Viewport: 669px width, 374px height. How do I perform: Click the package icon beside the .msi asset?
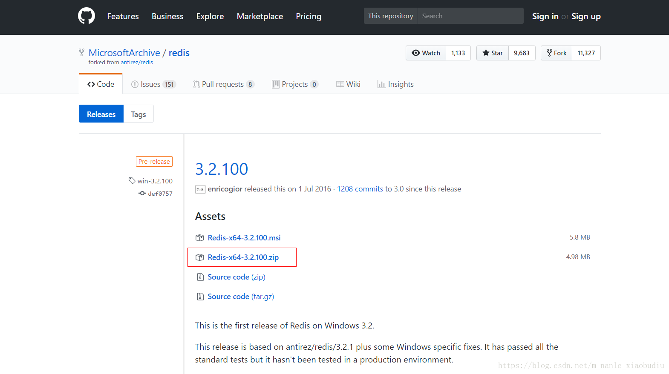tap(199, 238)
